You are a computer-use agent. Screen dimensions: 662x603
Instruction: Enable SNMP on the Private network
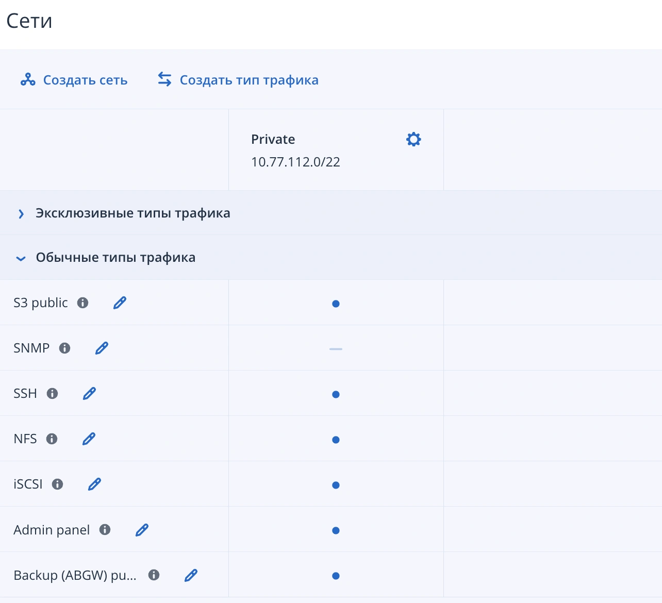336,349
